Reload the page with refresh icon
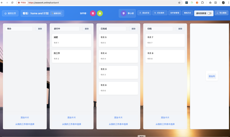This screenshot has width=230, height=137. 12,3
